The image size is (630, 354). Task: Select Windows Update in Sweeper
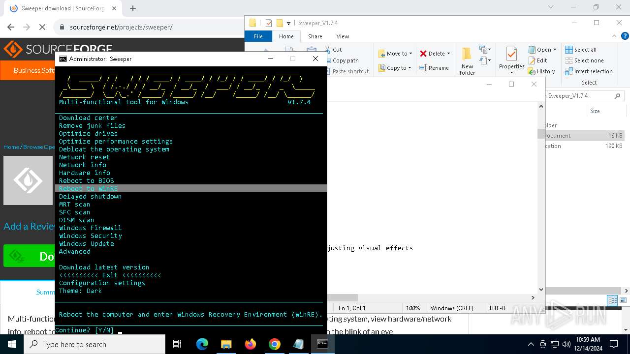pos(191,244)
